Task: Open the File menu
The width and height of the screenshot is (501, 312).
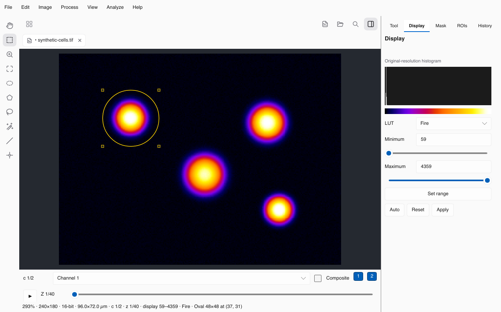Action: 8,7
